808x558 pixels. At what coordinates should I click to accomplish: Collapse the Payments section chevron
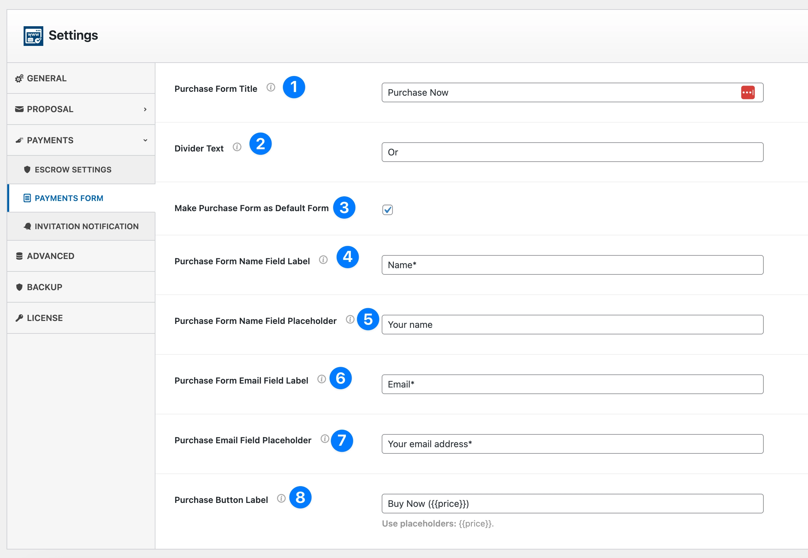(145, 140)
